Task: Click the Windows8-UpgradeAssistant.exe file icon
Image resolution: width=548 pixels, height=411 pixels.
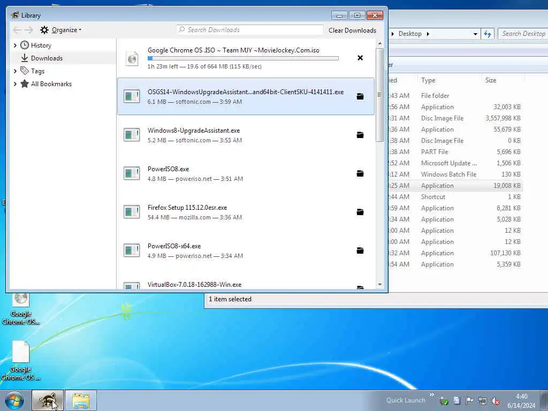Action: (x=132, y=135)
